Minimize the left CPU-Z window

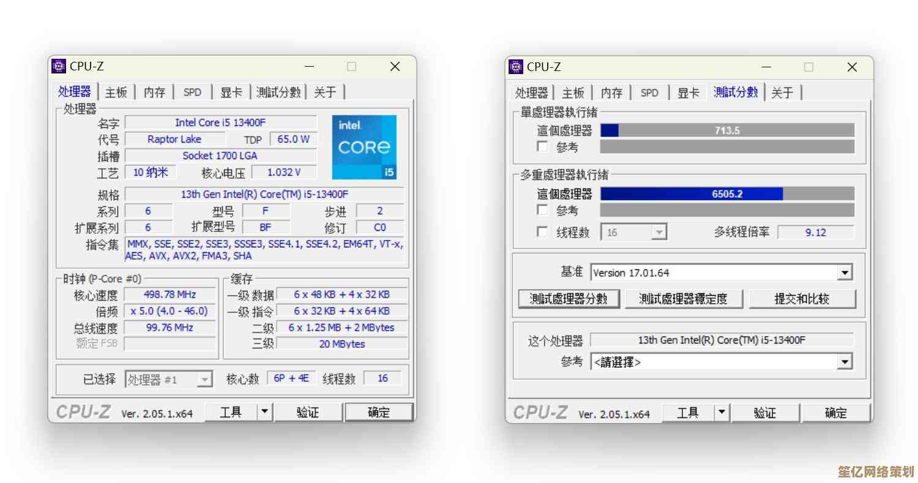pos(309,67)
